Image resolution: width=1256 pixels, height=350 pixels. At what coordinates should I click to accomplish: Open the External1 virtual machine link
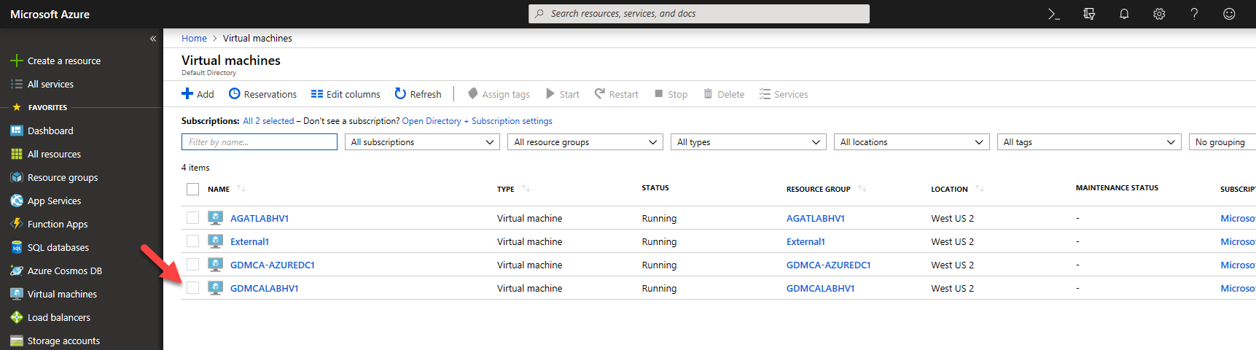249,241
